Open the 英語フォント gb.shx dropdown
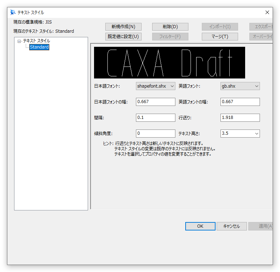Viewport: 280px width, 272px height. [x=240, y=86]
